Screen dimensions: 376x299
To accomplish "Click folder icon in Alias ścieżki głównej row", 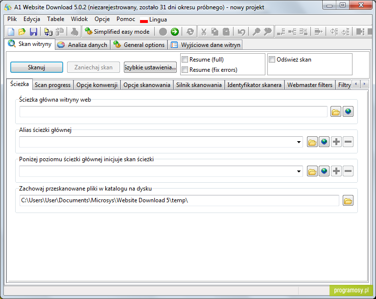I will coord(312,142).
